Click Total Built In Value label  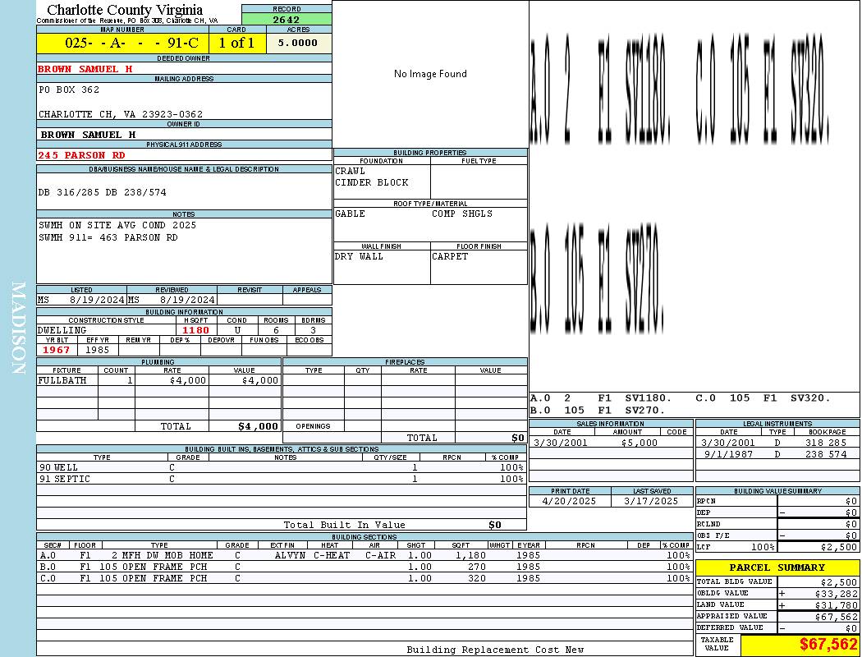[x=344, y=525]
